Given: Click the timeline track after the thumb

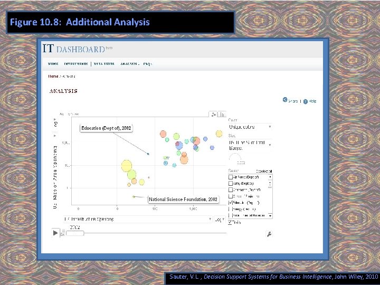Looking at the screenshot, I should (x=155, y=233).
